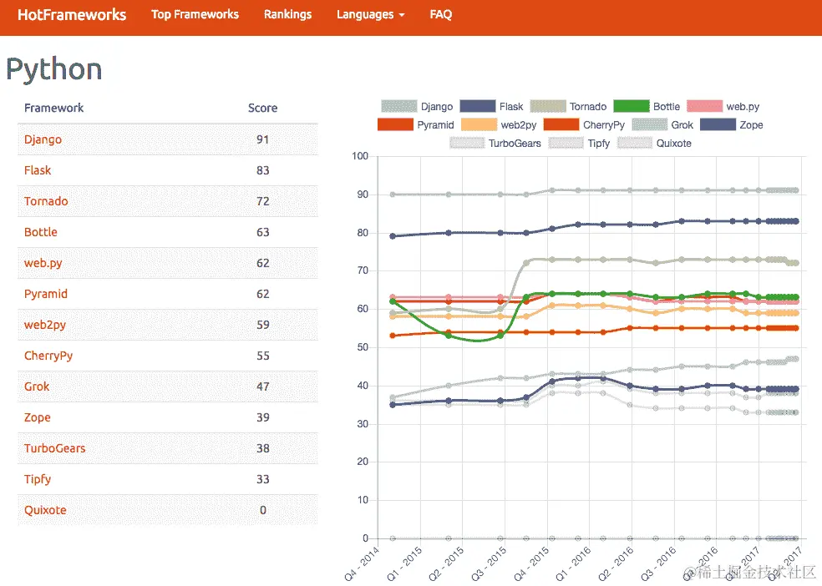Image resolution: width=822 pixels, height=586 pixels.
Task: Click the Q4 - 2014 x-axis label
Action: pyautogui.click(x=363, y=563)
